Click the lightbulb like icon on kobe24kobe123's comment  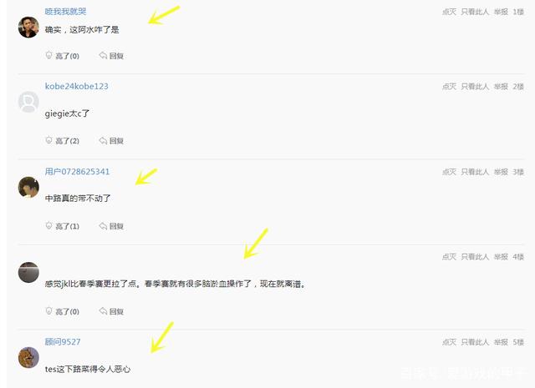tap(48, 140)
